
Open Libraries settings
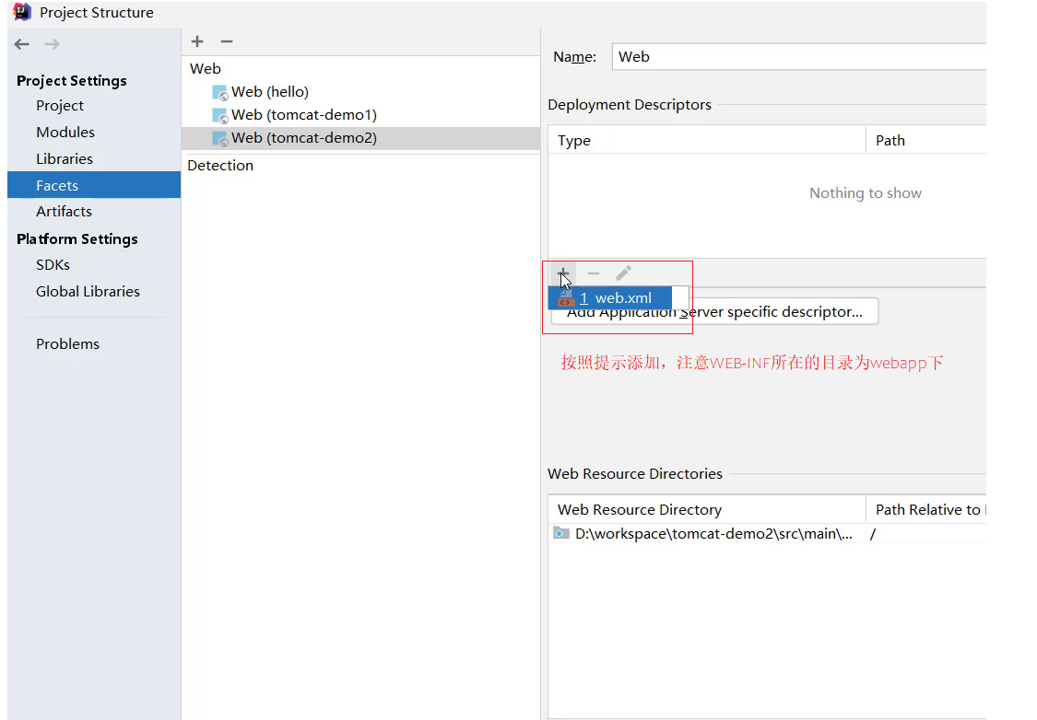point(65,158)
